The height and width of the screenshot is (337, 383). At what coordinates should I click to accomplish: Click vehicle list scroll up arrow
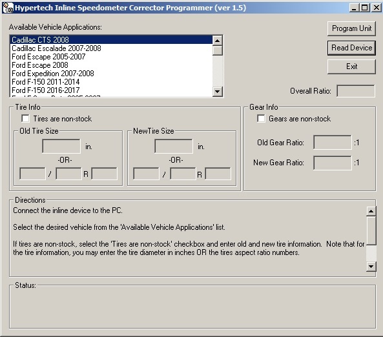coord(217,40)
